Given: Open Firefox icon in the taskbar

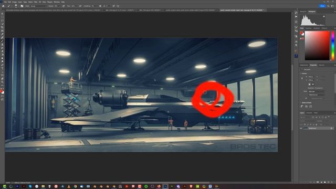Looking at the screenshot, I should [x=159, y=186].
